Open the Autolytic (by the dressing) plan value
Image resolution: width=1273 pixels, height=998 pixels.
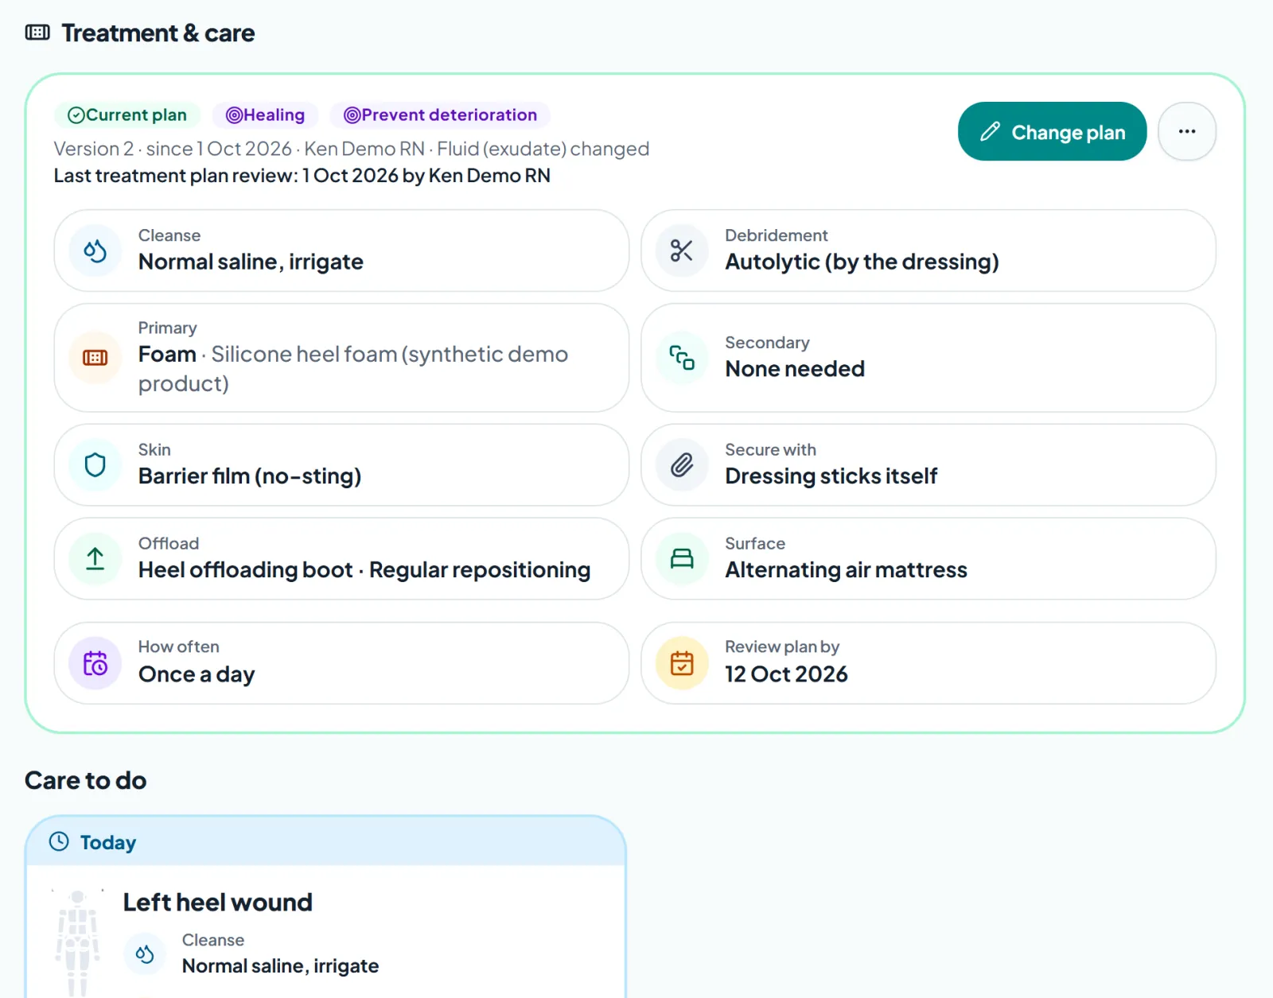pyautogui.click(x=862, y=262)
